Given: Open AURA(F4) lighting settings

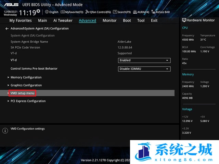Looking at the screenshot, I should (x=141, y=12).
